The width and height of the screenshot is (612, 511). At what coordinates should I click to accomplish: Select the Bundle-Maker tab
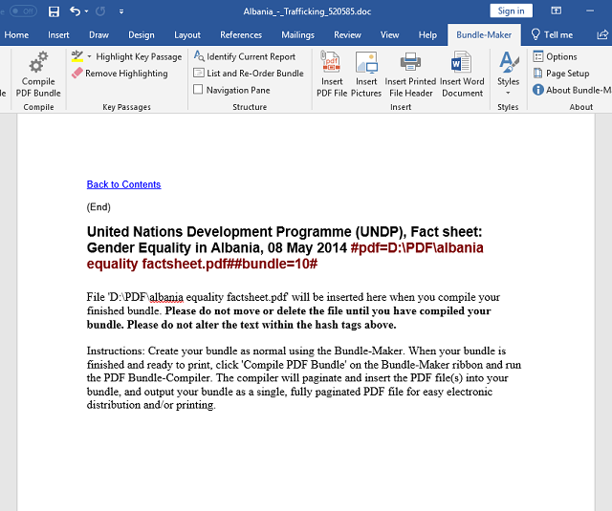[x=484, y=34]
